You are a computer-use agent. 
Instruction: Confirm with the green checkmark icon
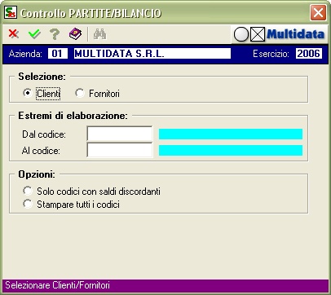(x=34, y=34)
